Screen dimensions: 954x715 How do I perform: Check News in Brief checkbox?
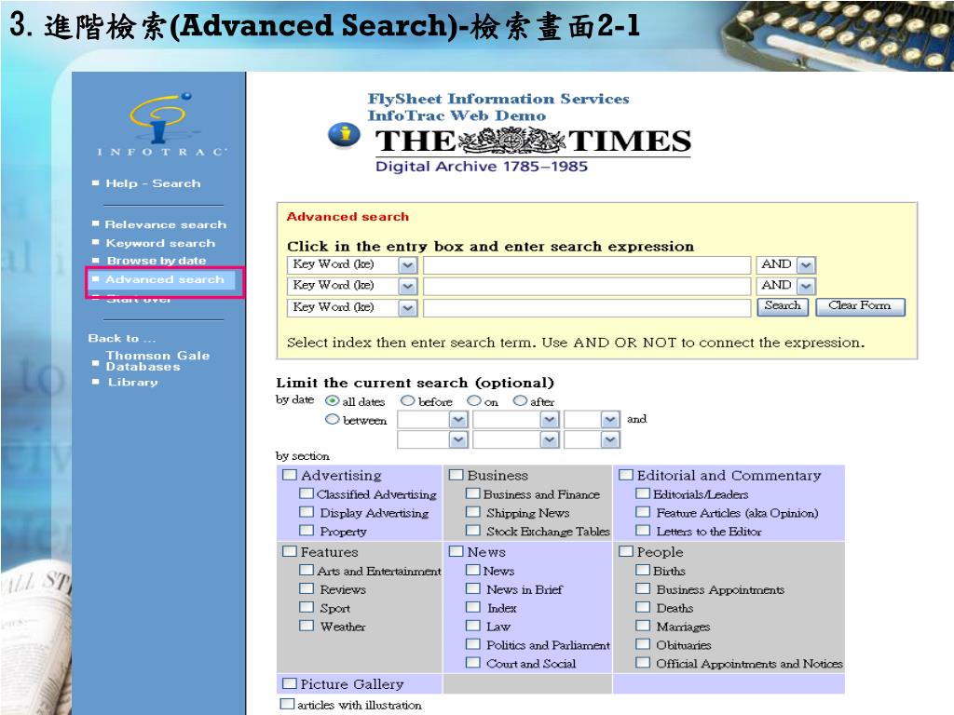[472, 588]
